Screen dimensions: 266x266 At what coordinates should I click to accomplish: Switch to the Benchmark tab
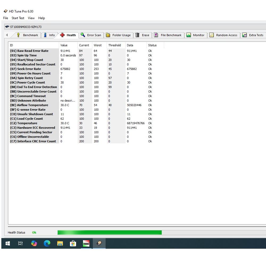27,35
